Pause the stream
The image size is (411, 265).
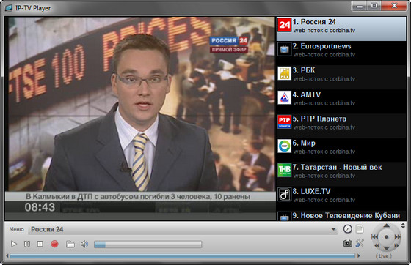click(x=27, y=244)
